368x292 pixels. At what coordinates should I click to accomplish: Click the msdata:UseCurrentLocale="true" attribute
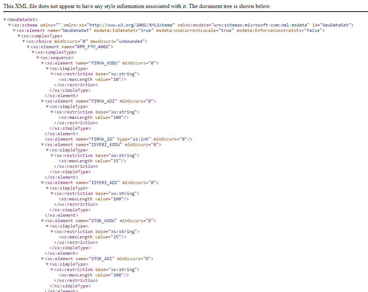tap(195, 30)
